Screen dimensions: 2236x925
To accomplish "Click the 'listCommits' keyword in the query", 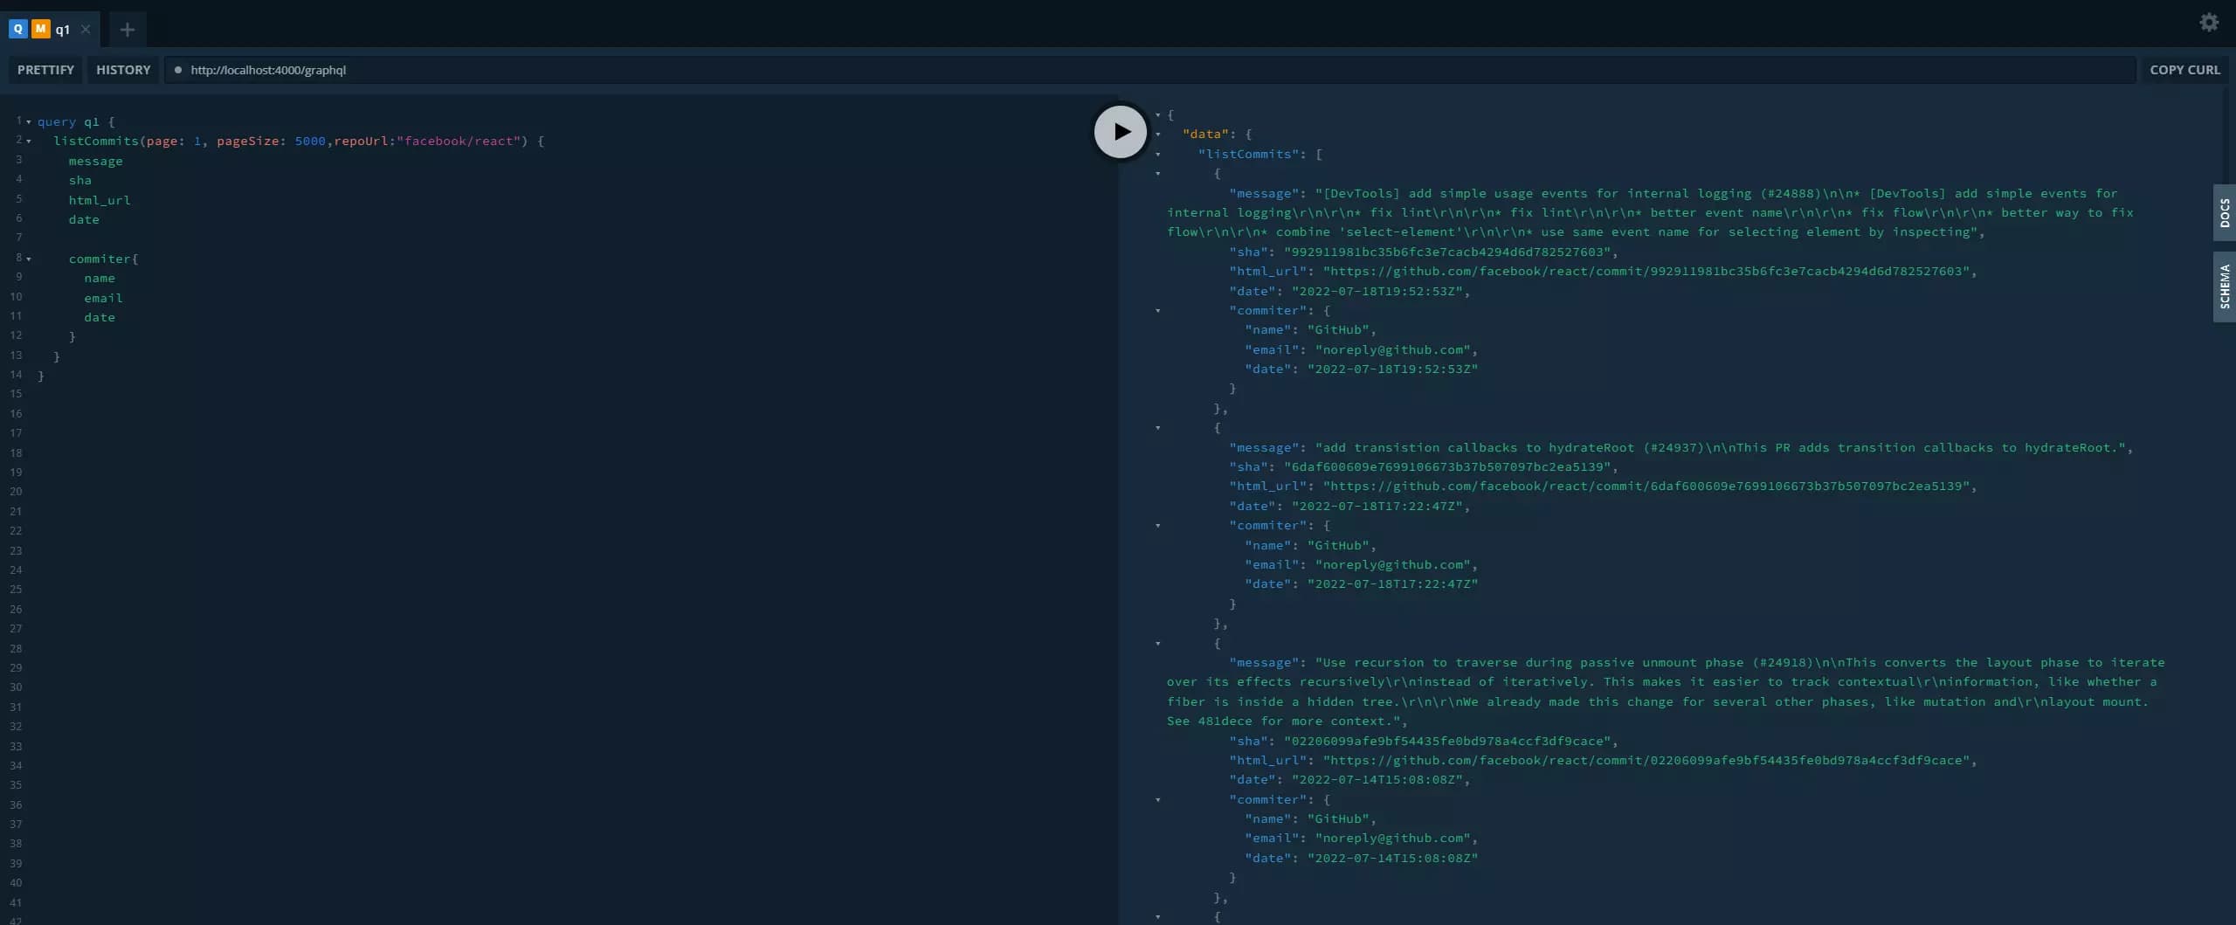I will 96,141.
